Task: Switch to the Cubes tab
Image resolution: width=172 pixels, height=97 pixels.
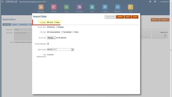Action: (15, 25)
